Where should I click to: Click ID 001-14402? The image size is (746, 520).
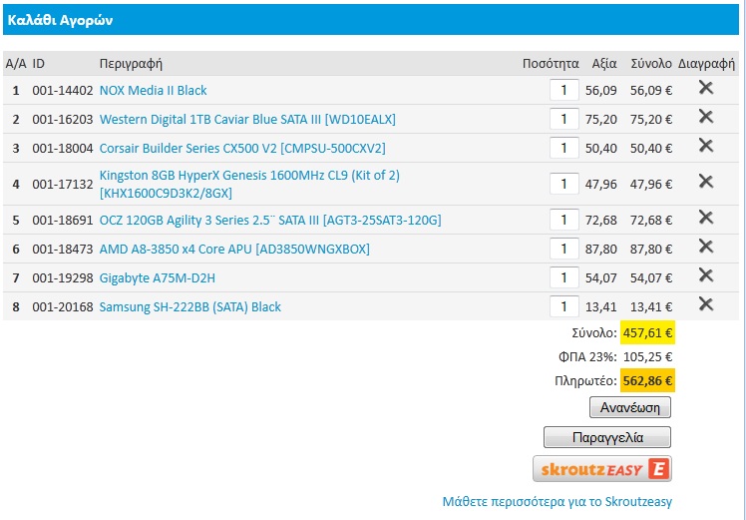[x=62, y=91]
